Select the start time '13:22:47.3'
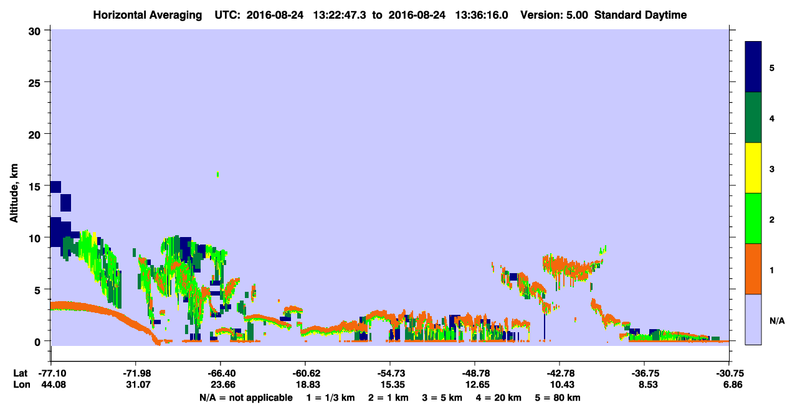 (x=340, y=15)
